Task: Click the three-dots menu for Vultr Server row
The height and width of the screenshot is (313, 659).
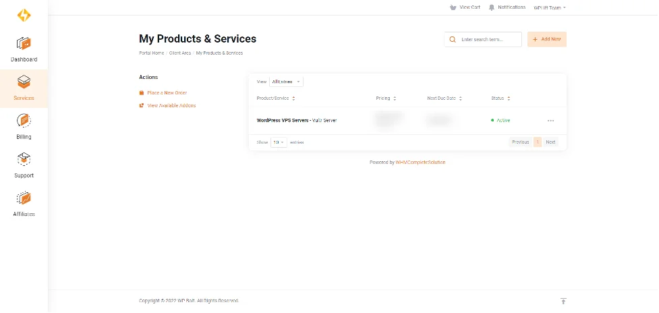Action: coord(550,121)
